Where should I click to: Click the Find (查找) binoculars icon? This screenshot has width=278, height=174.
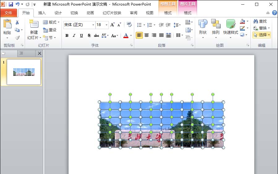point(255,21)
